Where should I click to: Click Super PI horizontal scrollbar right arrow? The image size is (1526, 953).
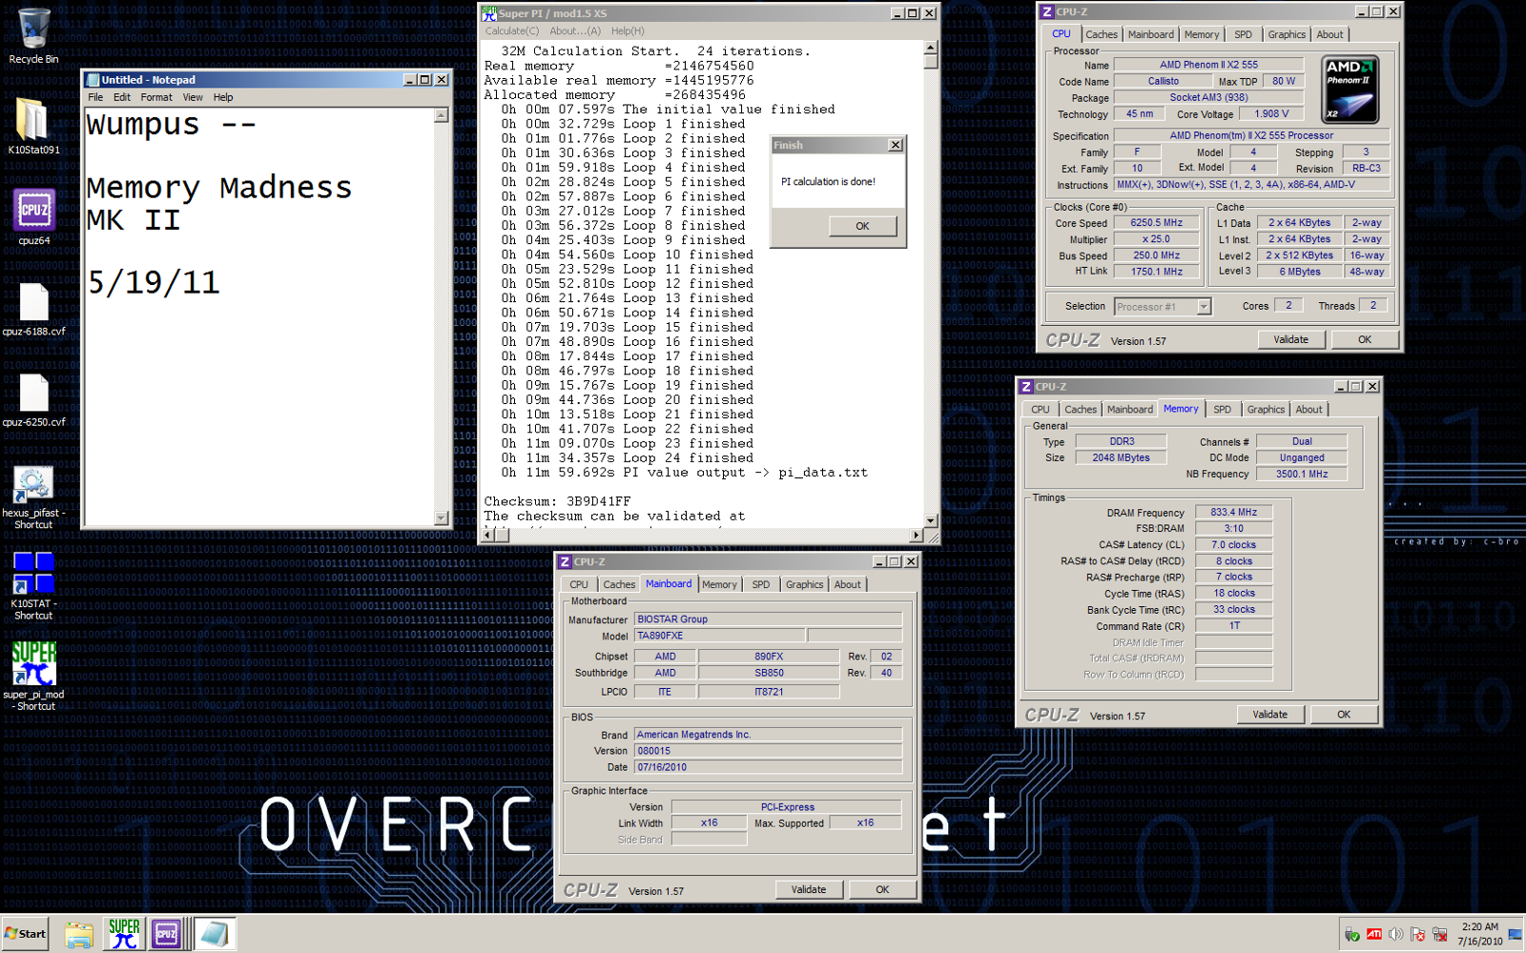918,536
